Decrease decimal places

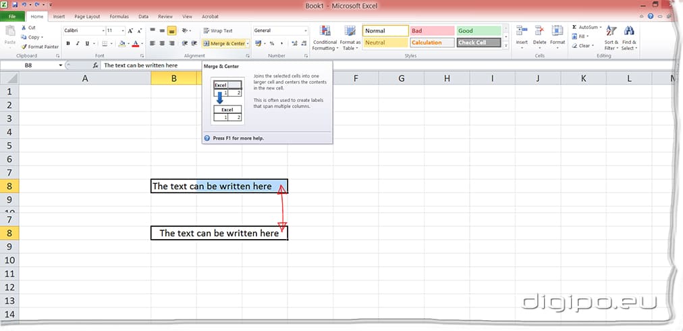[303, 43]
